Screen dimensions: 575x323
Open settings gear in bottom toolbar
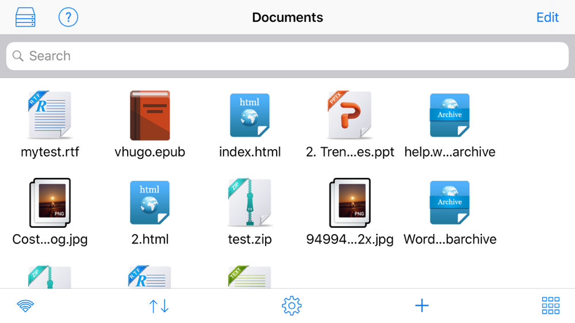[x=292, y=306]
